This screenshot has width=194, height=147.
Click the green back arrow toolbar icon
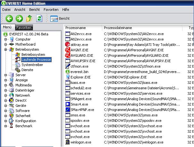click(x=9, y=18)
